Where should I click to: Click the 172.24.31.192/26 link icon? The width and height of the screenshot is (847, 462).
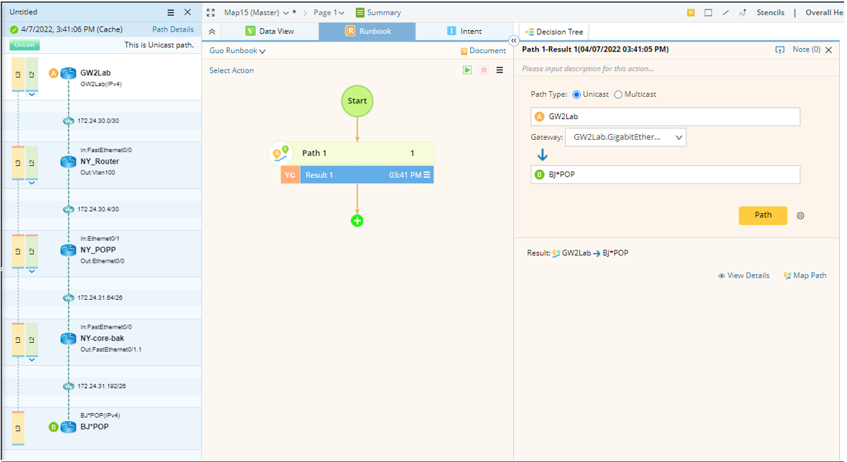69,387
